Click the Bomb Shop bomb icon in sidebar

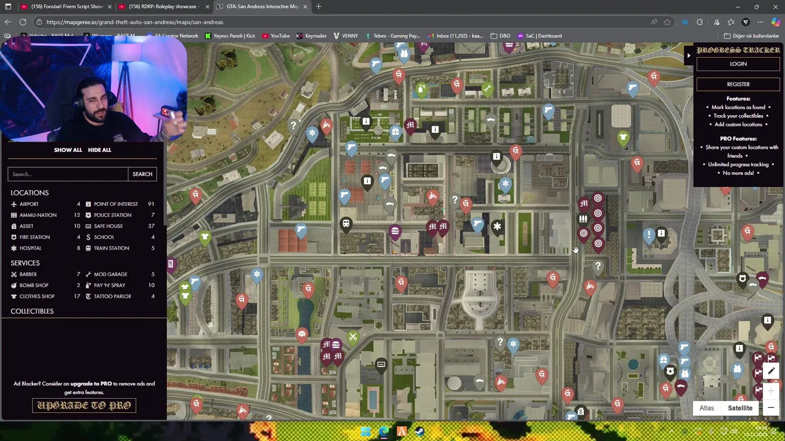(x=13, y=285)
